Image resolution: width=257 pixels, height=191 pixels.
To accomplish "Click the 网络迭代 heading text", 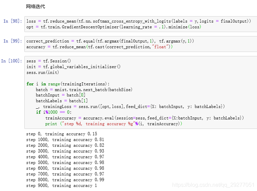I will tap(36, 6).
